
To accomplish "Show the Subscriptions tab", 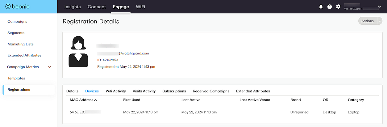I will (x=174, y=91).
